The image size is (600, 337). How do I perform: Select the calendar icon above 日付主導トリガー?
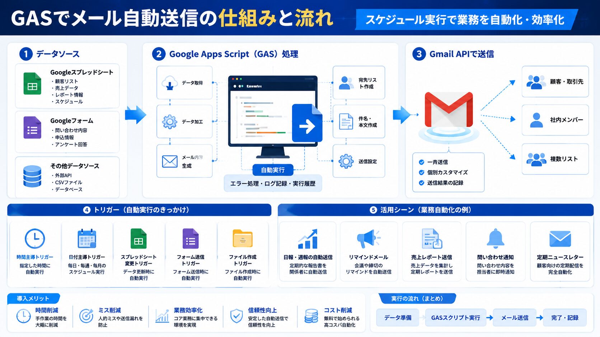pos(87,239)
